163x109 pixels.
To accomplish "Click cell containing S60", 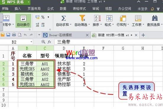I will click(45, 74).
